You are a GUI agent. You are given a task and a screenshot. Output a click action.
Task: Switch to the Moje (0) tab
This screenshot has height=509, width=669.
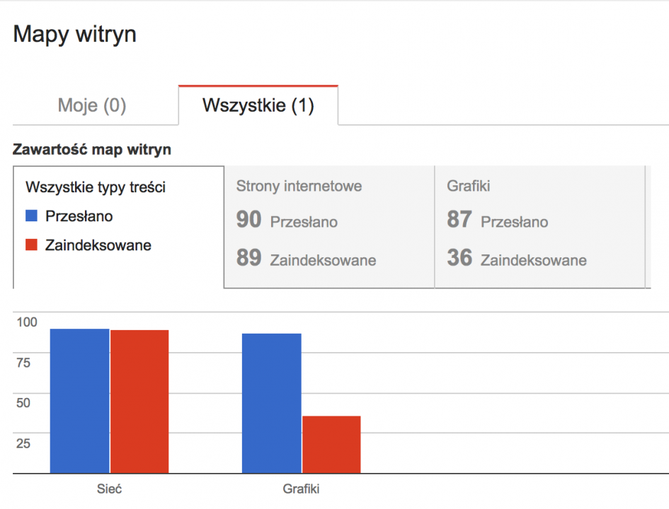coord(92,105)
